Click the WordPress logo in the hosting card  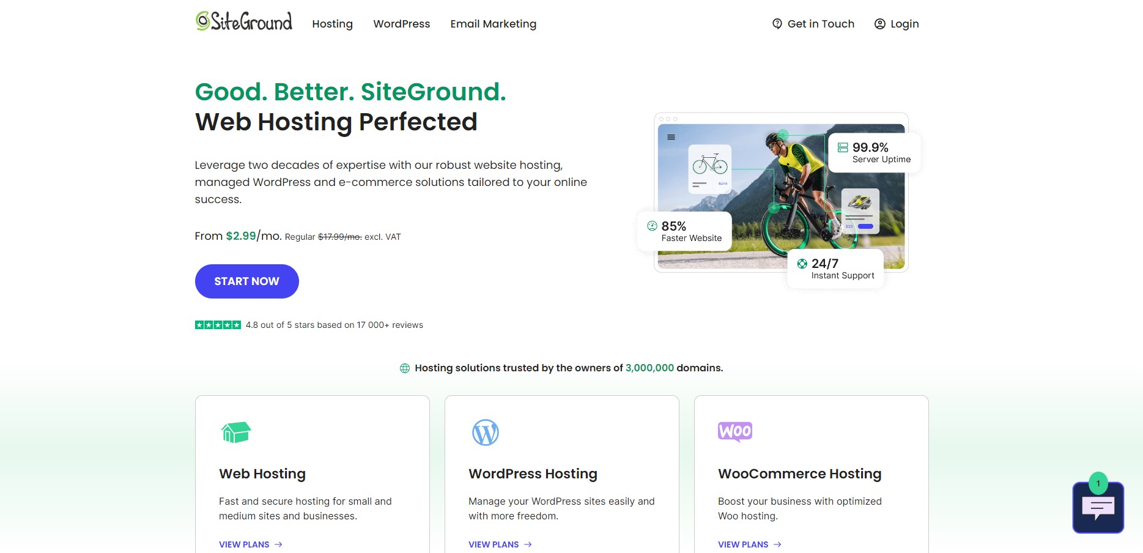[486, 432]
